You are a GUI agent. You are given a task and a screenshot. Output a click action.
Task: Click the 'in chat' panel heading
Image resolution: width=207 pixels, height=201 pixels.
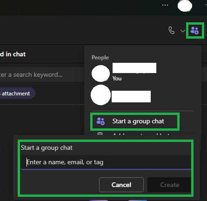point(13,54)
